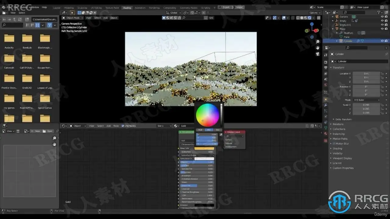Toggle camera view gizmo in viewport
Image resolution: width=390 pixels, height=219 pixels.
(x=317, y=54)
